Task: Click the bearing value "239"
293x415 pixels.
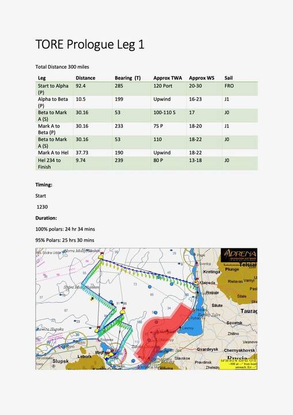Action: point(119,160)
